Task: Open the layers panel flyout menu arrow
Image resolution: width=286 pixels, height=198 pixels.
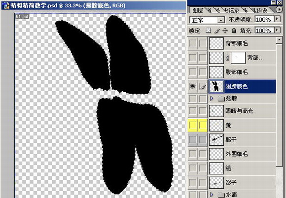Action: tap(279, 9)
